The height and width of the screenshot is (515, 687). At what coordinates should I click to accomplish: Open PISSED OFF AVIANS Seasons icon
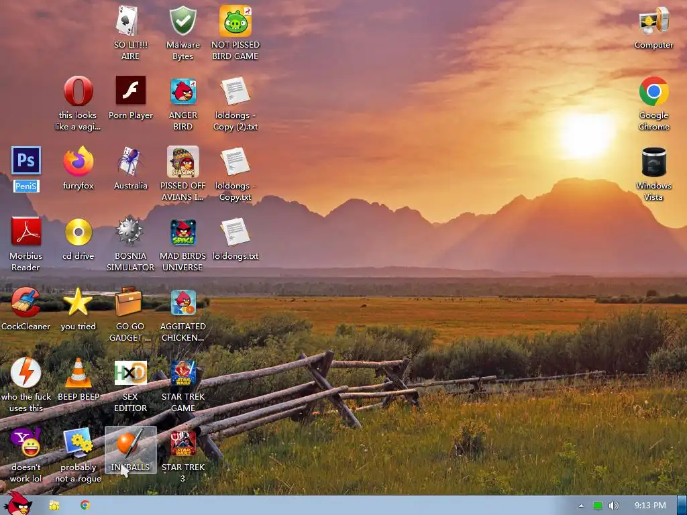(182, 162)
